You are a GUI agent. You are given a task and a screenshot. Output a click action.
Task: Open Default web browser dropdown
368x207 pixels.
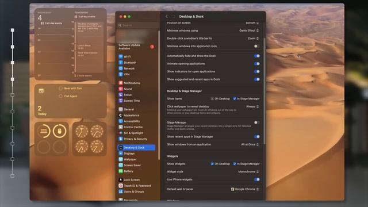[x=245, y=189]
